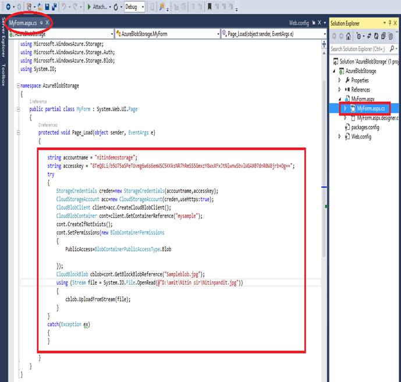The width and height of the screenshot is (401, 382).
Task: Click the Solution Explorer search magnifier icon
Action: coord(392,48)
